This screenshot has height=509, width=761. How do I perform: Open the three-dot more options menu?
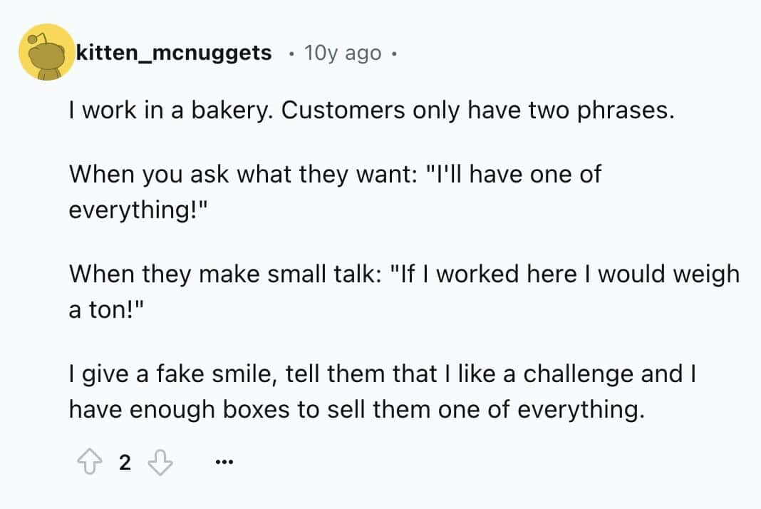[224, 463]
